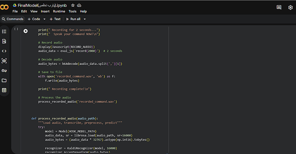296x154 pixels.
Task: Click the 'def process_recorded_audio' line
Action: click(x=65, y=118)
